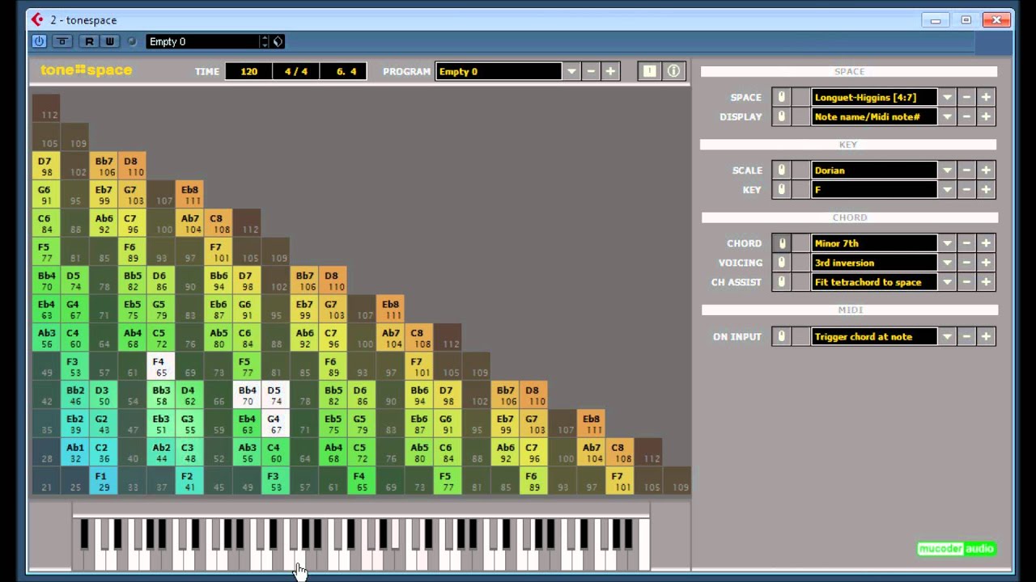Screen dimensions: 1036x582
Task: Toggle the blank box in the SCALE row
Action: pos(800,170)
